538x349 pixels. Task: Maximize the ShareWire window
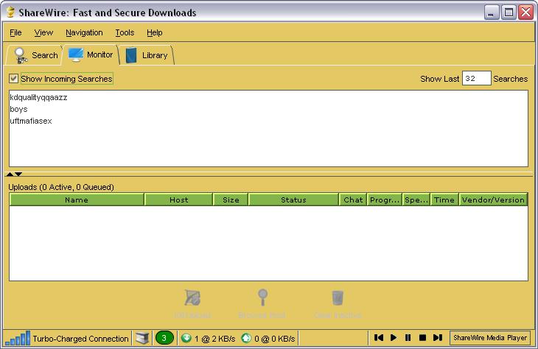tap(509, 13)
